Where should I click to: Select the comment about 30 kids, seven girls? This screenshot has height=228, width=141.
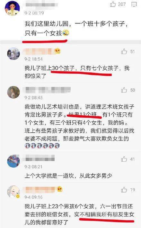(x=77, y=72)
